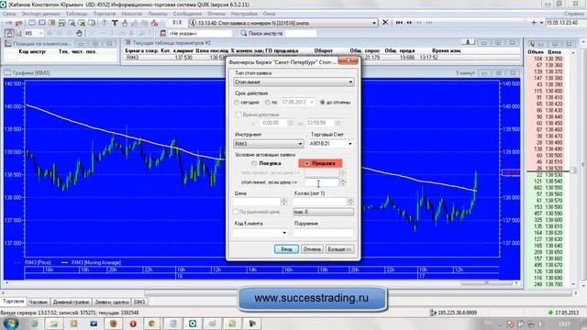The height and width of the screenshot is (330, 587).
Task: Select the "сегодня" validity radio button
Action: tap(237, 102)
